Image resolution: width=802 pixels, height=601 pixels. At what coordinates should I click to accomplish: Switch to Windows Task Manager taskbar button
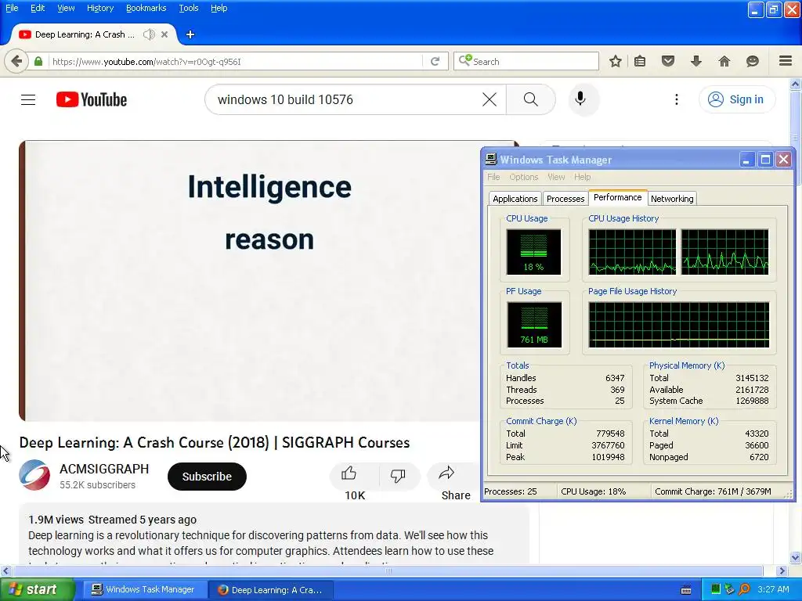(x=144, y=589)
